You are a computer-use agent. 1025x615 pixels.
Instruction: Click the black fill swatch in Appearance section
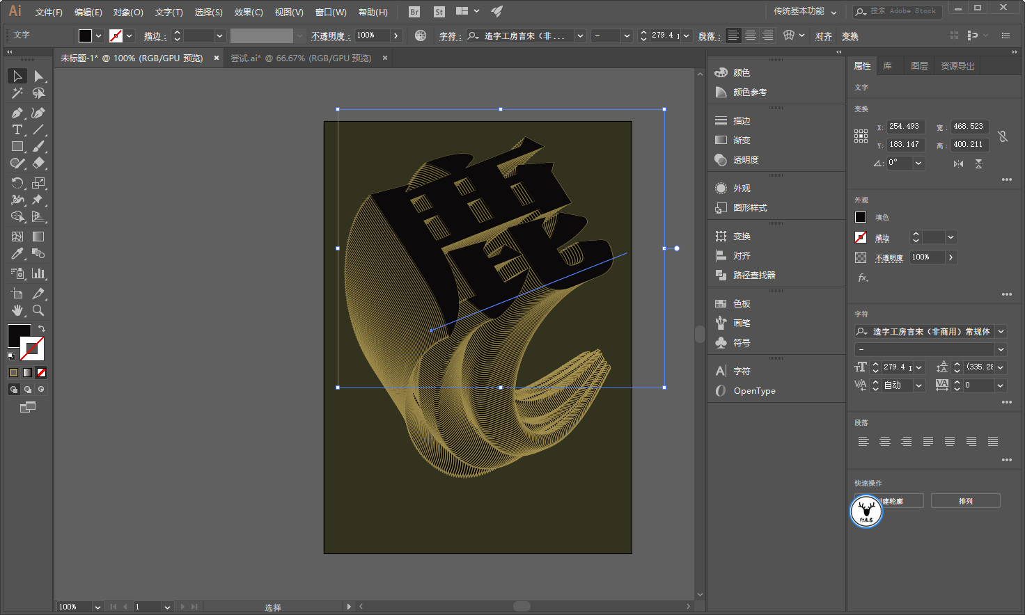click(861, 217)
